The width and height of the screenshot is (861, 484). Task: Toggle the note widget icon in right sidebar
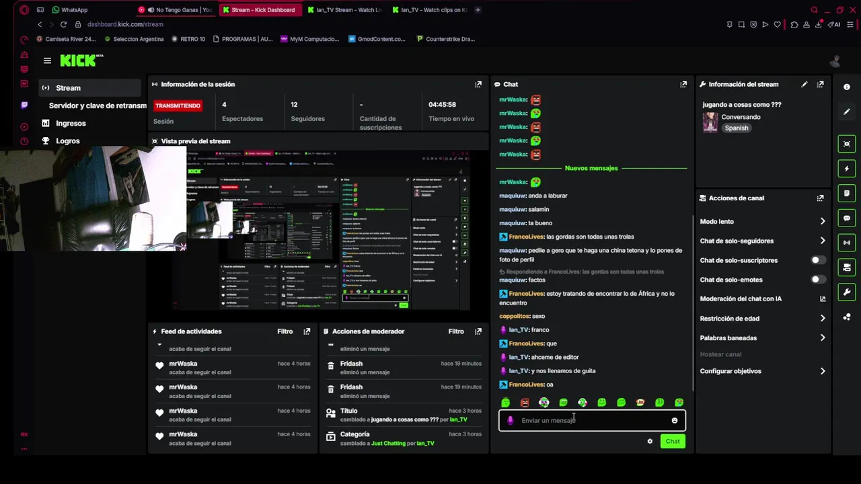click(847, 194)
